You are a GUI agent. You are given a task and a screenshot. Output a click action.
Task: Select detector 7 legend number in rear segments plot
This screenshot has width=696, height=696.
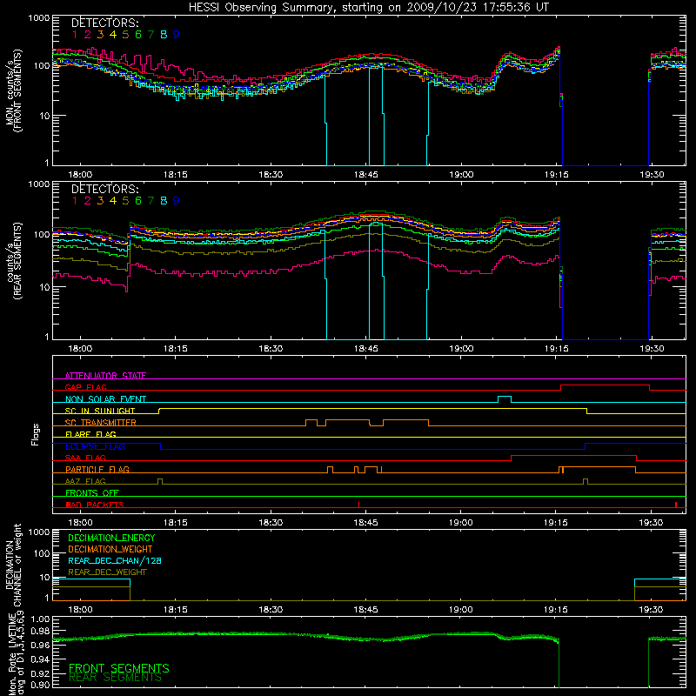[x=151, y=201]
